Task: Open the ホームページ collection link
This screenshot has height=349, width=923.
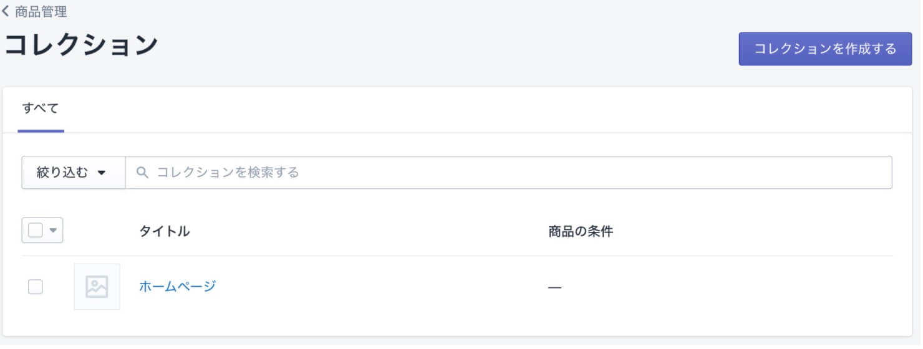Action: (177, 286)
